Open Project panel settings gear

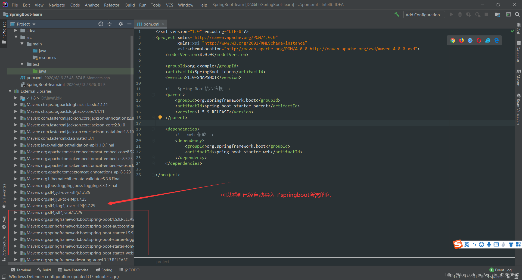tap(121, 24)
